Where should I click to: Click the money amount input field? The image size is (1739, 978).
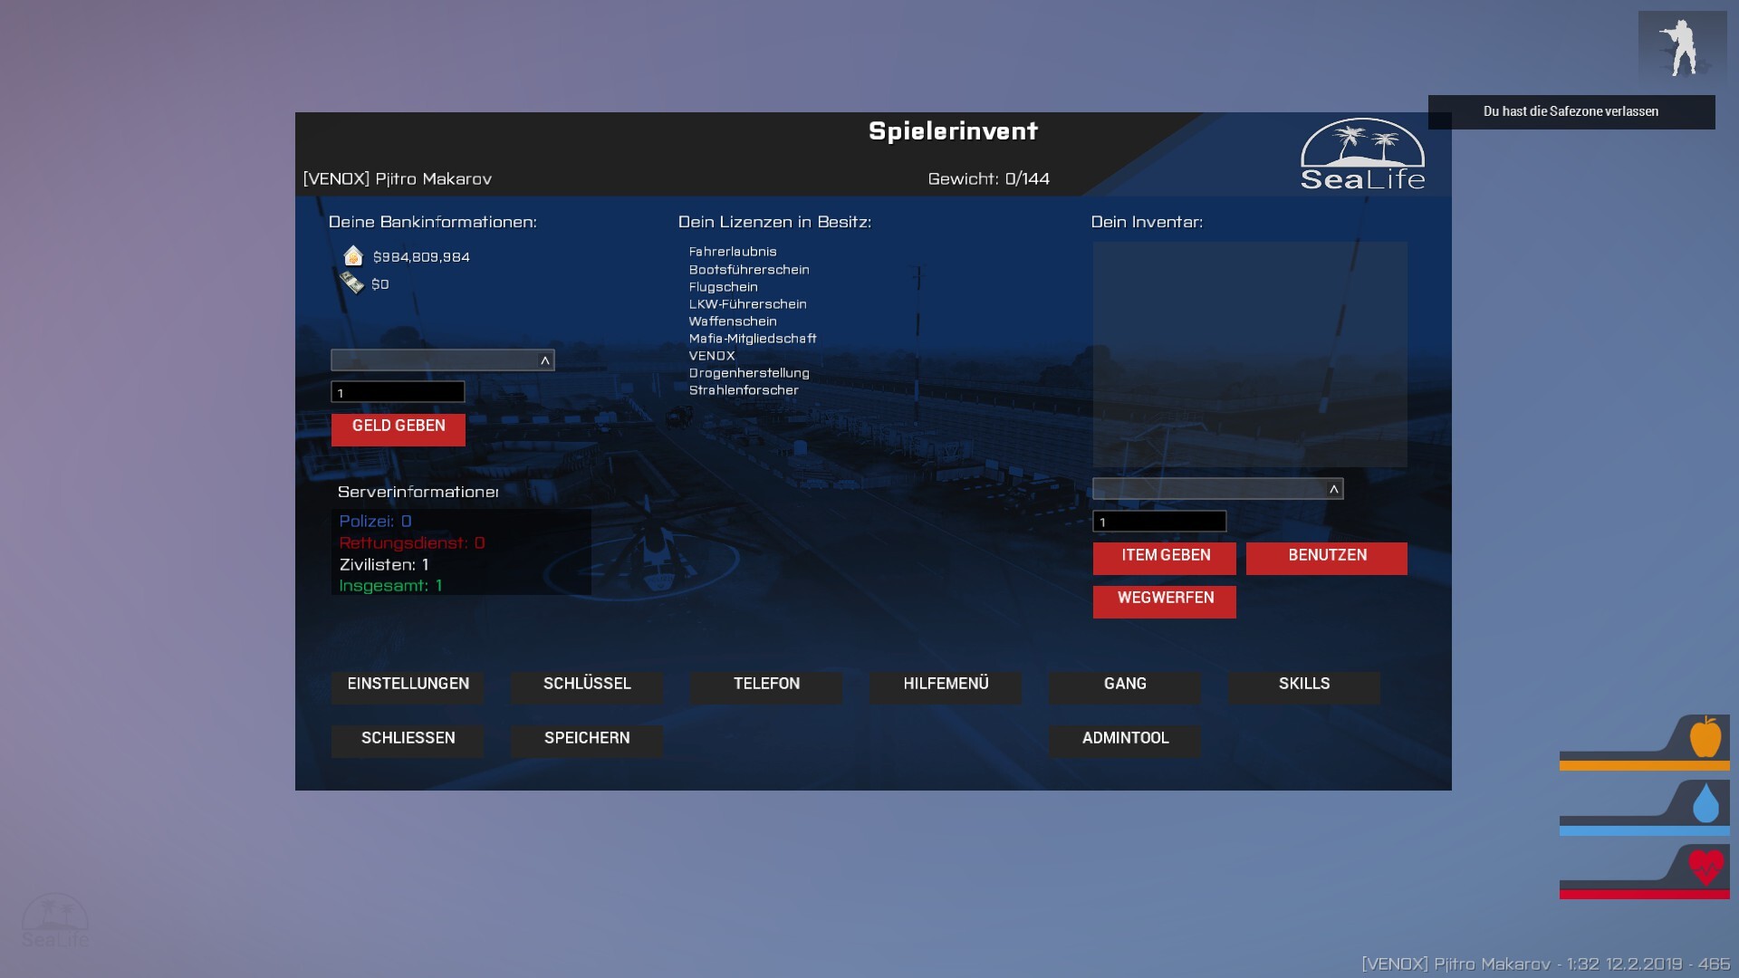[398, 392]
